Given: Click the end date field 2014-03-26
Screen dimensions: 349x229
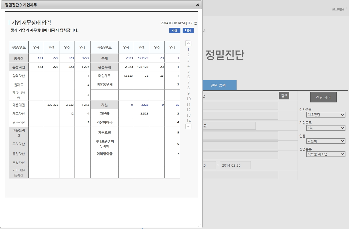Looking at the screenshot, I should [235, 165].
